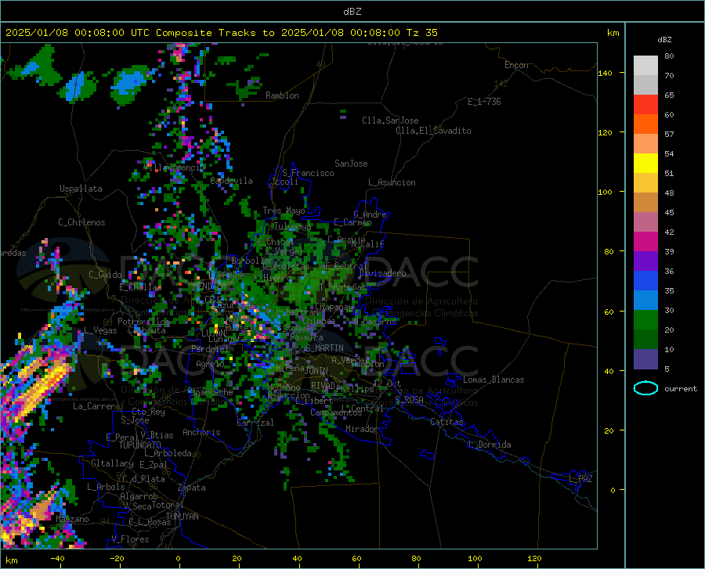Click the dBZ title at top
This screenshot has height=569, width=705.
click(x=352, y=11)
